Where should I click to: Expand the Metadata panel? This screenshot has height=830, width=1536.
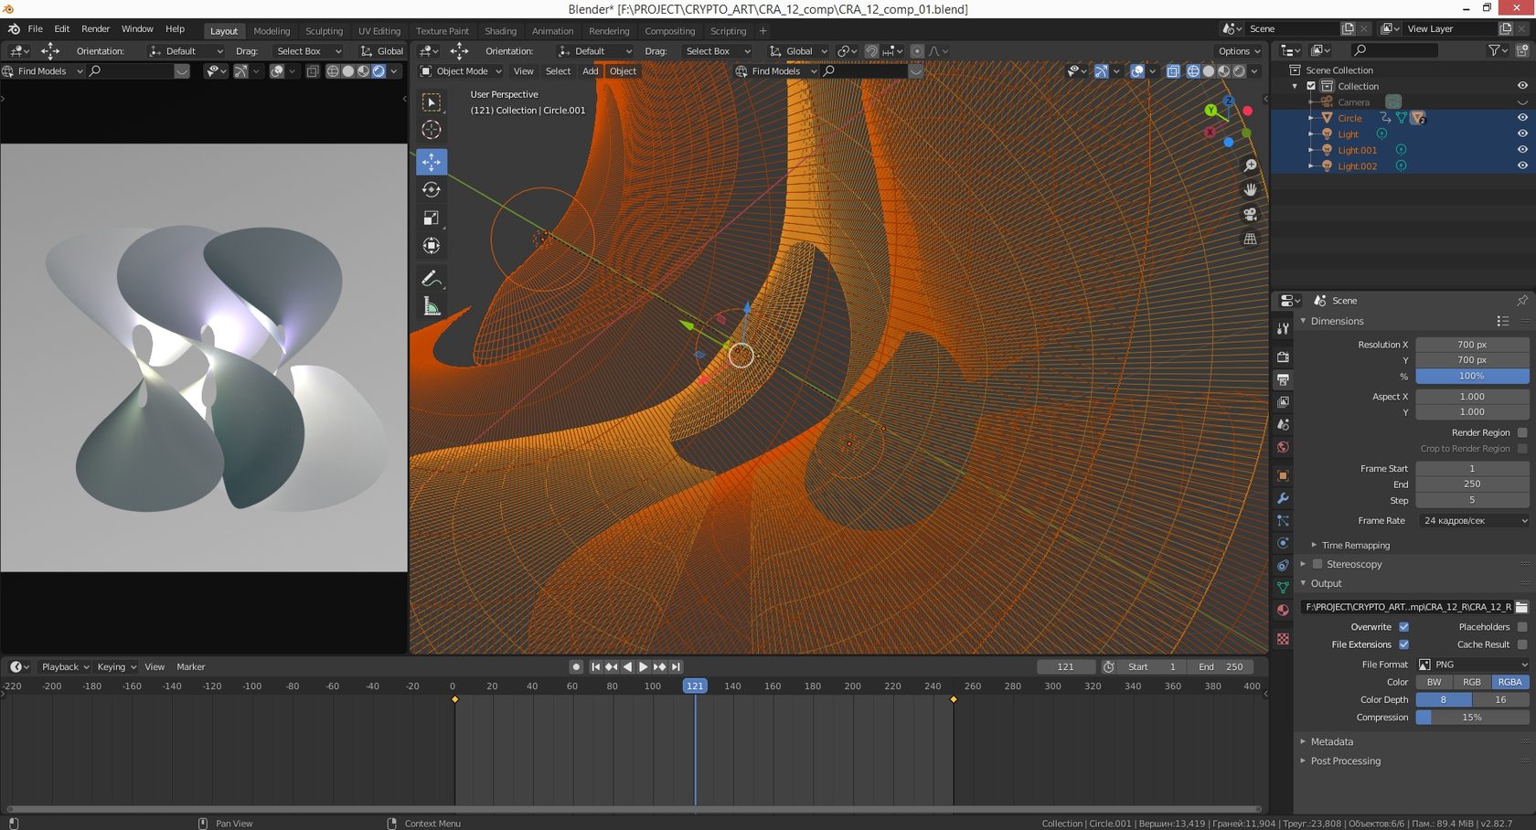coord(1331,742)
